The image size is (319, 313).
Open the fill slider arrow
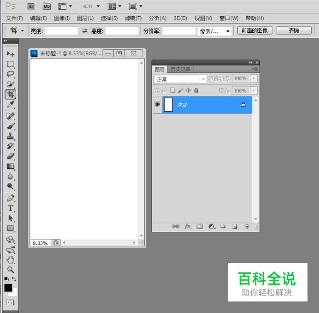point(254,90)
